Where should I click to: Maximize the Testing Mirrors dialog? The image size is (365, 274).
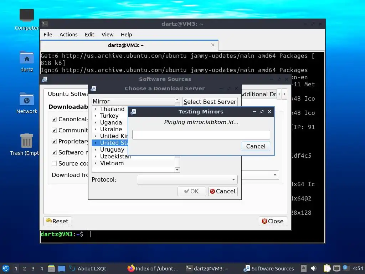pos(262,112)
